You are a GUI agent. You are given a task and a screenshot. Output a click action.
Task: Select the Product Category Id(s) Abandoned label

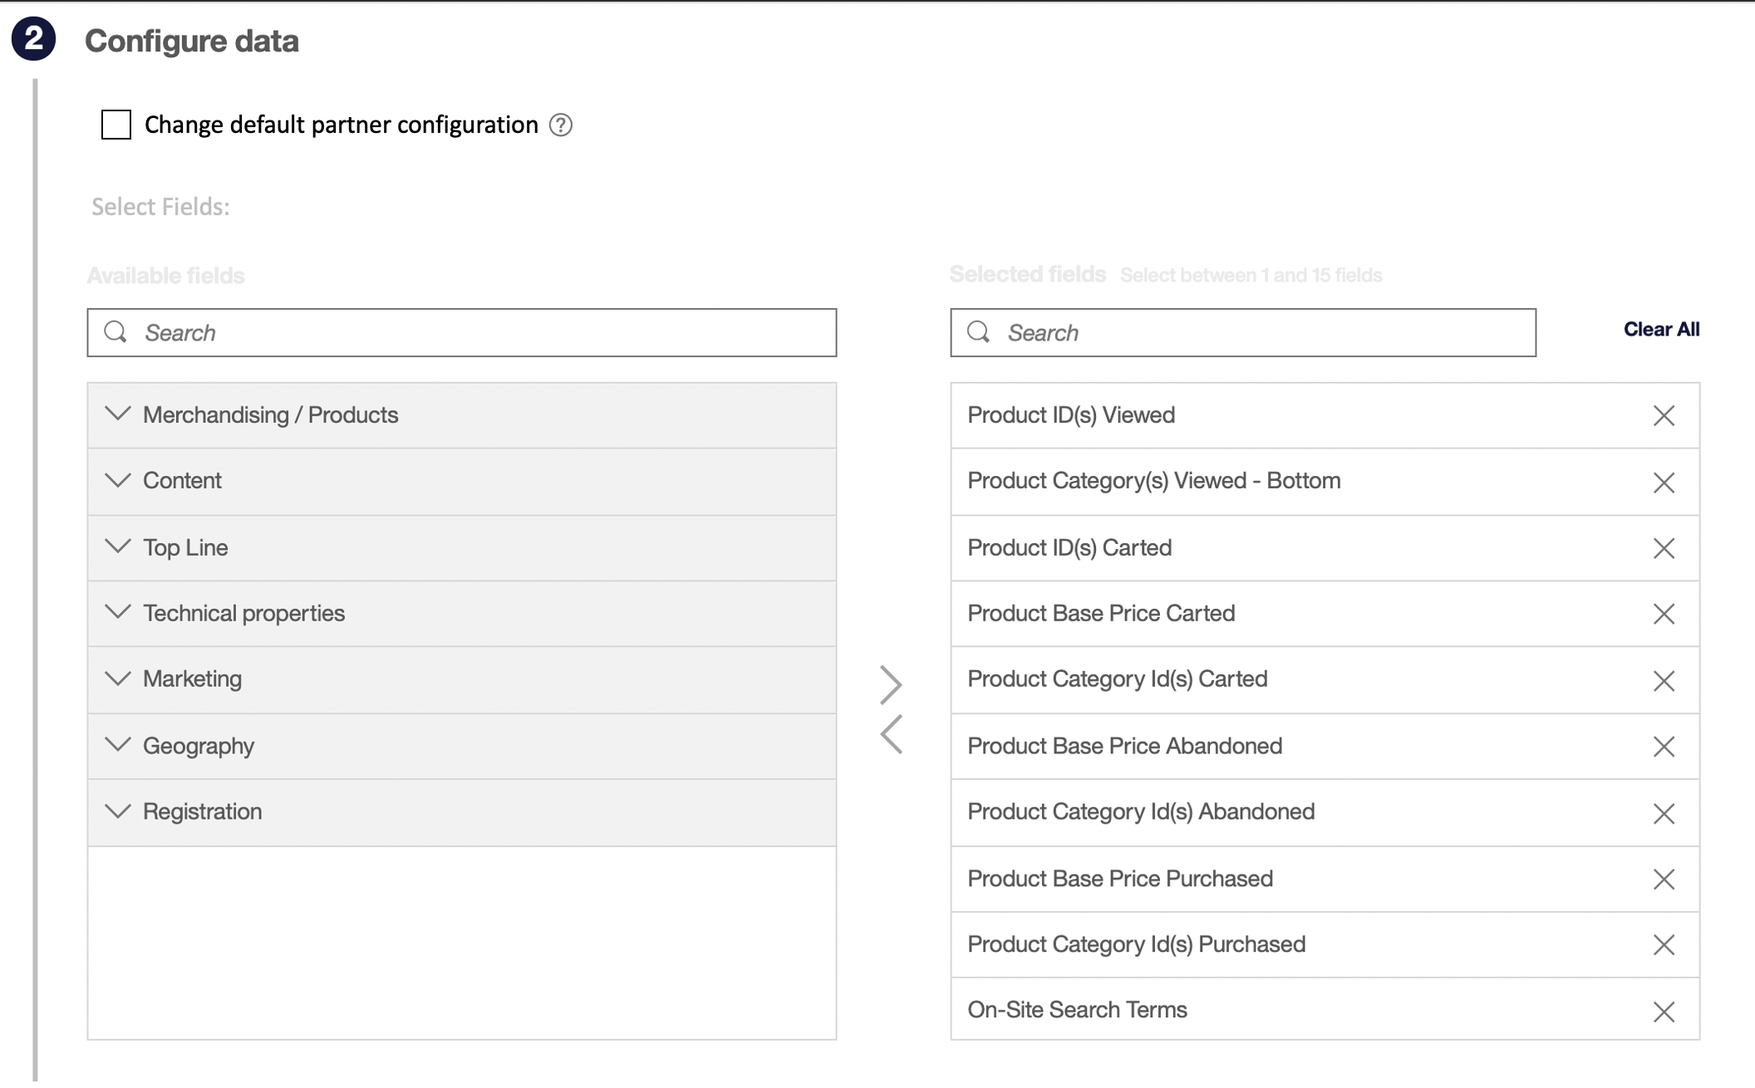pos(1141,811)
